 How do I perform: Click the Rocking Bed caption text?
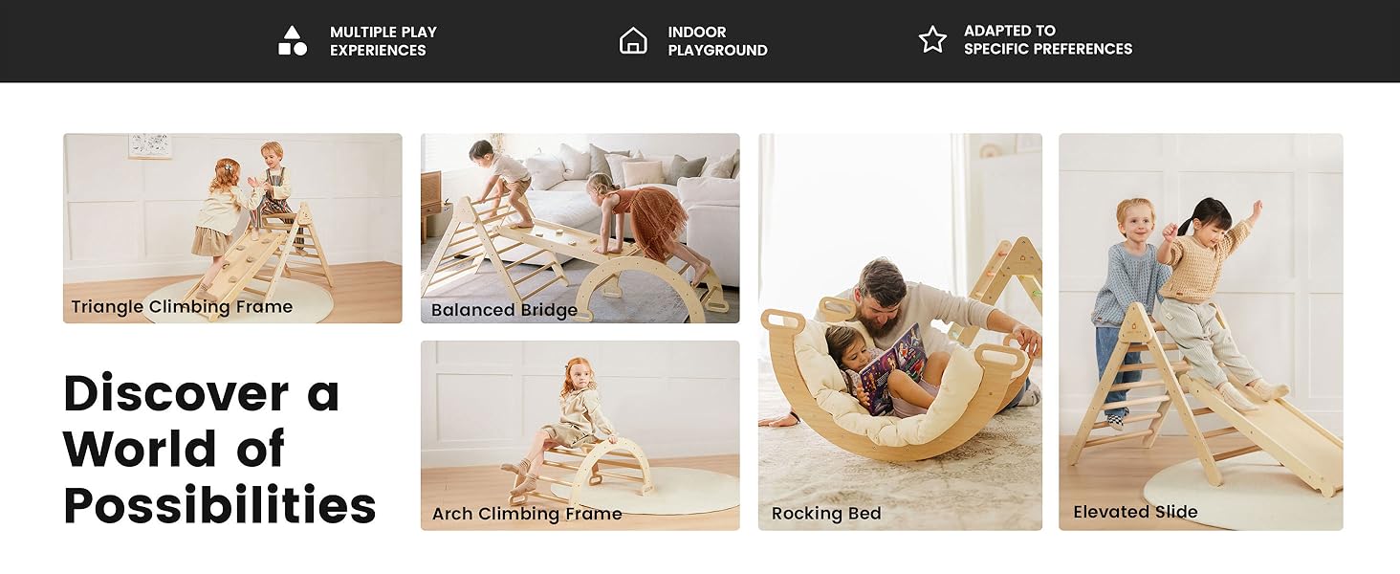click(x=826, y=514)
